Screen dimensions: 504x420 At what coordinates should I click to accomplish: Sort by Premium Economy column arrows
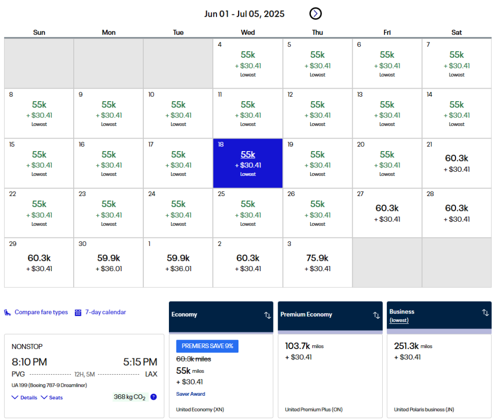pos(376,315)
